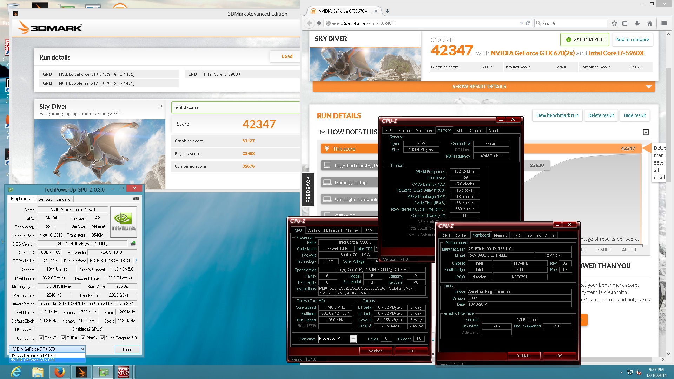The height and width of the screenshot is (379, 674).
Task: Open SPD tab in memory CPU-Z window
Action: click(x=460, y=131)
